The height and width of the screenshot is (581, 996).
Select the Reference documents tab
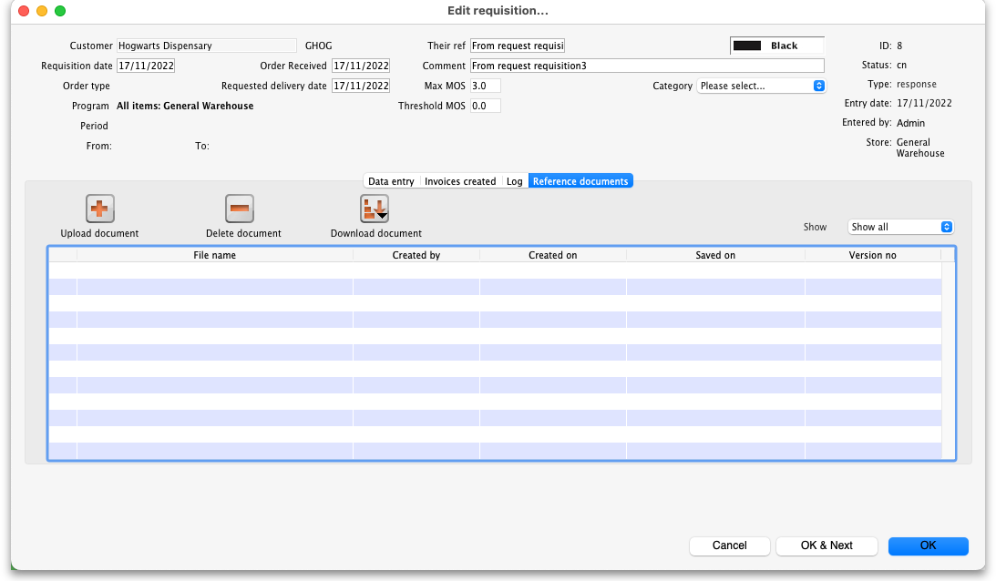[580, 181]
